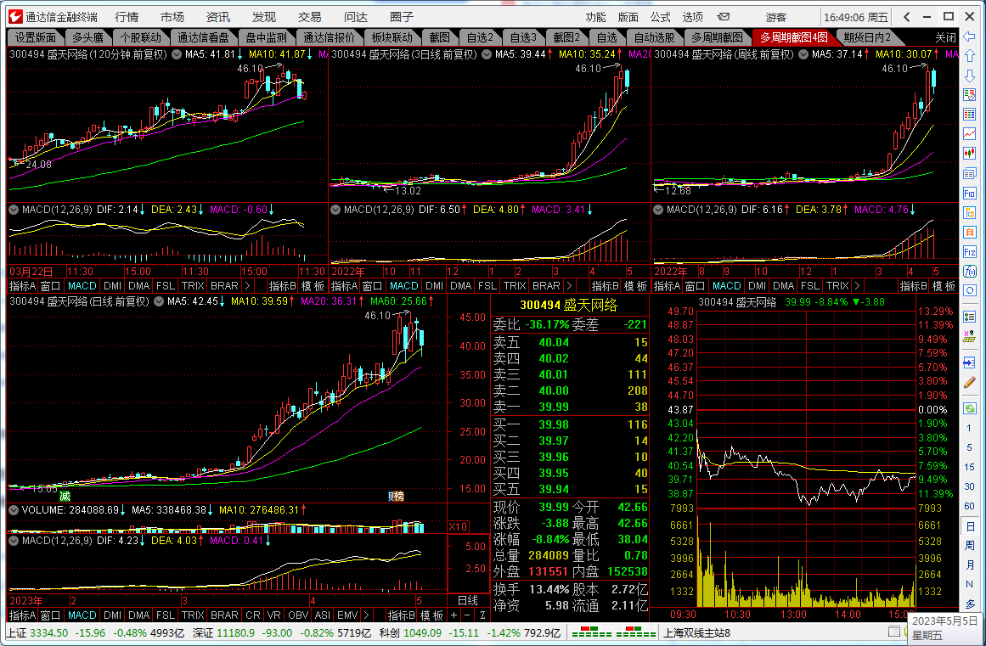Select 1-minute period in right sidebar
The height and width of the screenshot is (646, 986).
pyautogui.click(x=970, y=428)
